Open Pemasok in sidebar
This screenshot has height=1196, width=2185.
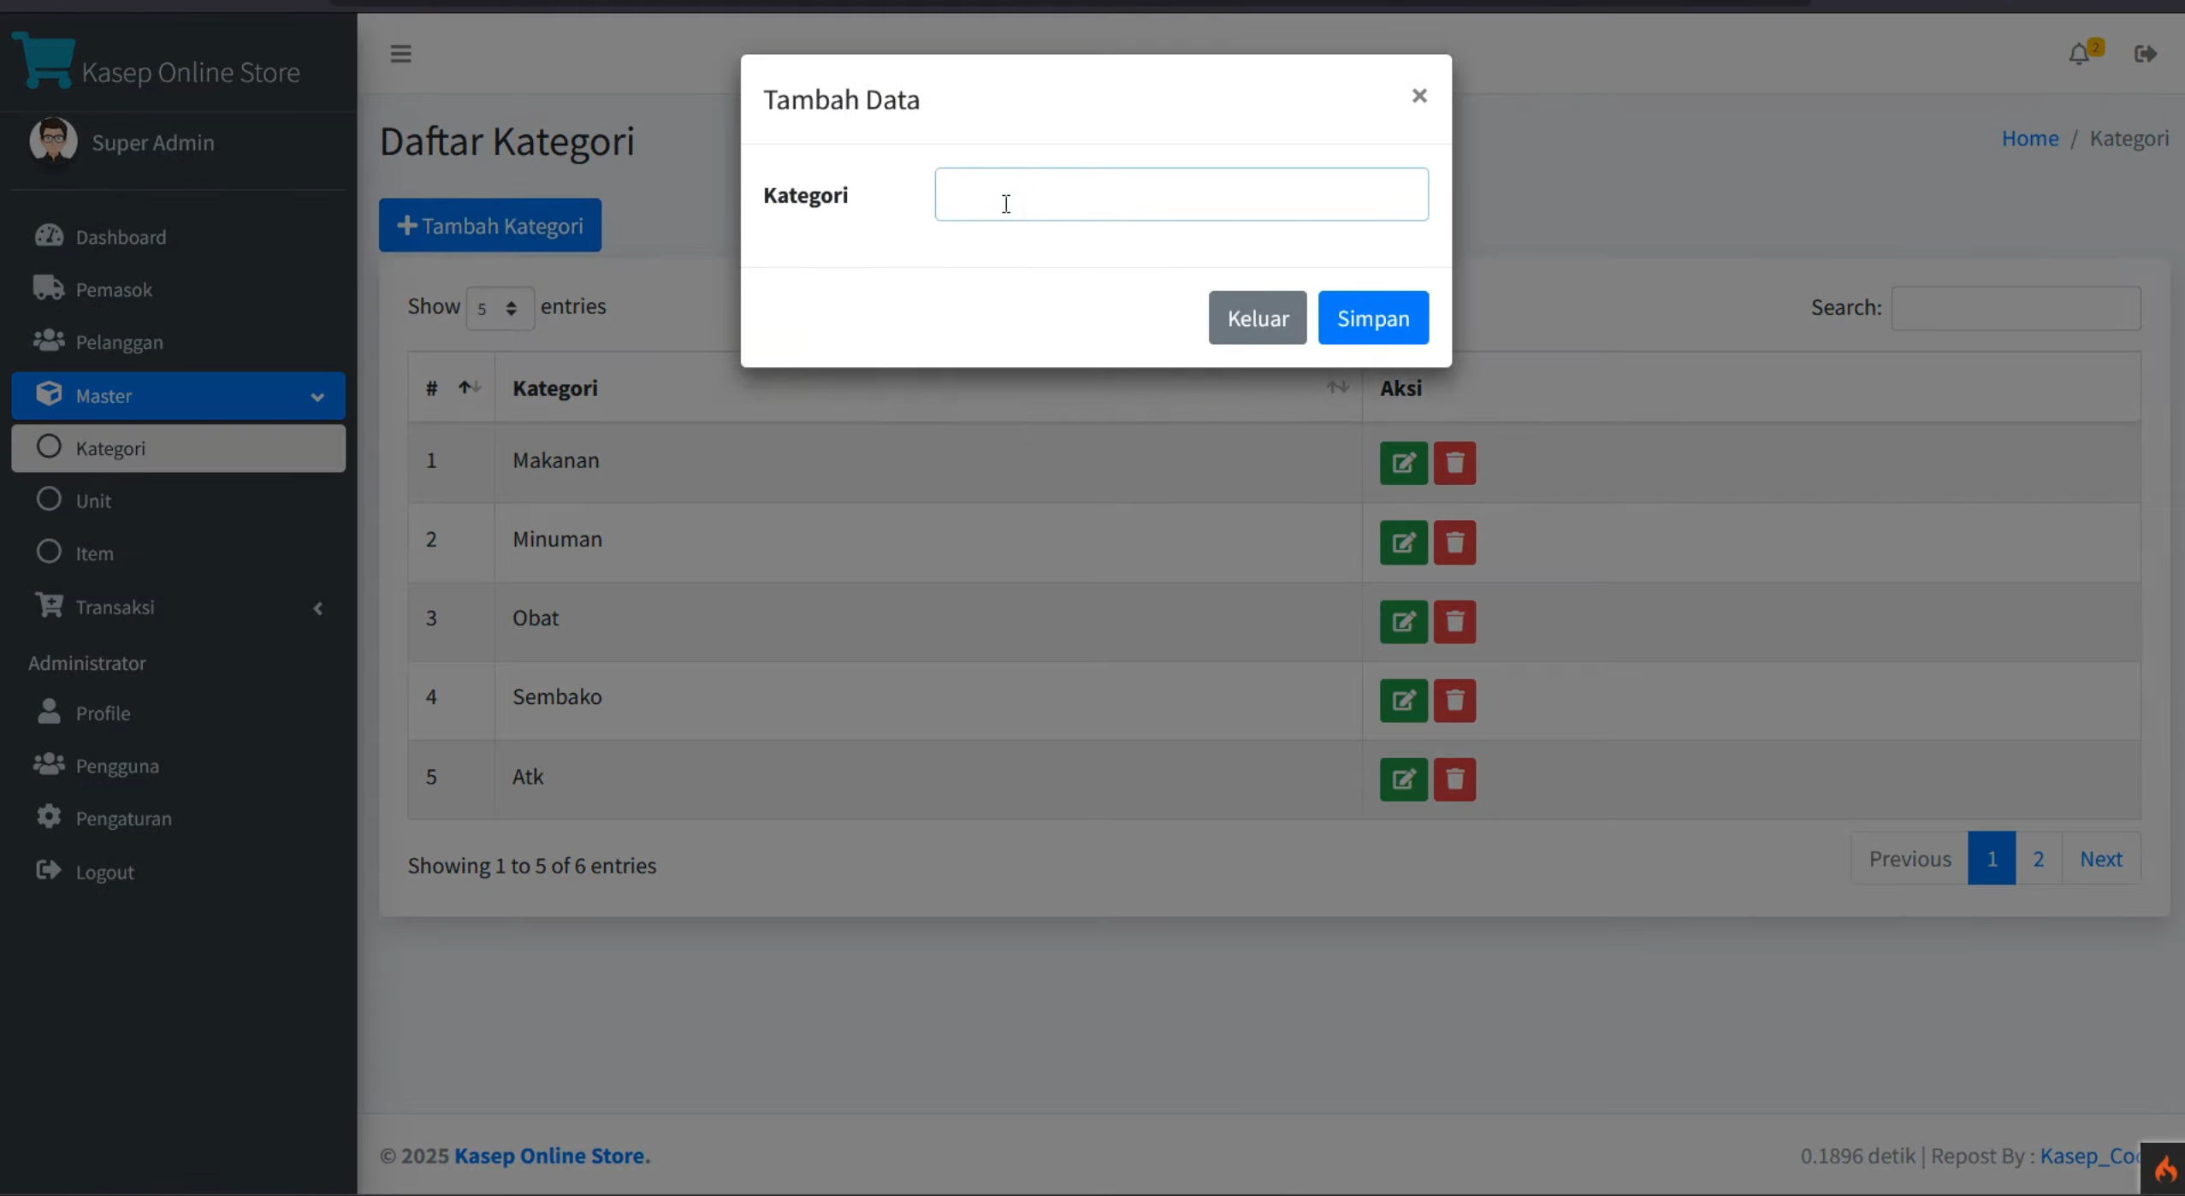point(178,289)
